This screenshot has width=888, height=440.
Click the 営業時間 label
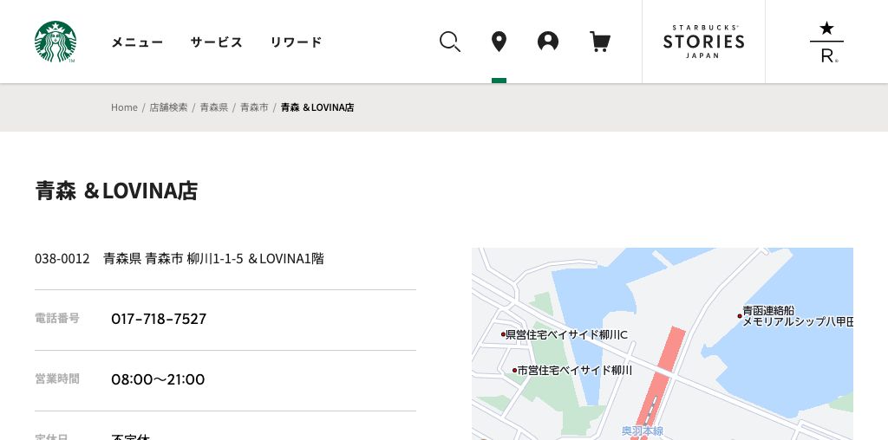pos(57,379)
